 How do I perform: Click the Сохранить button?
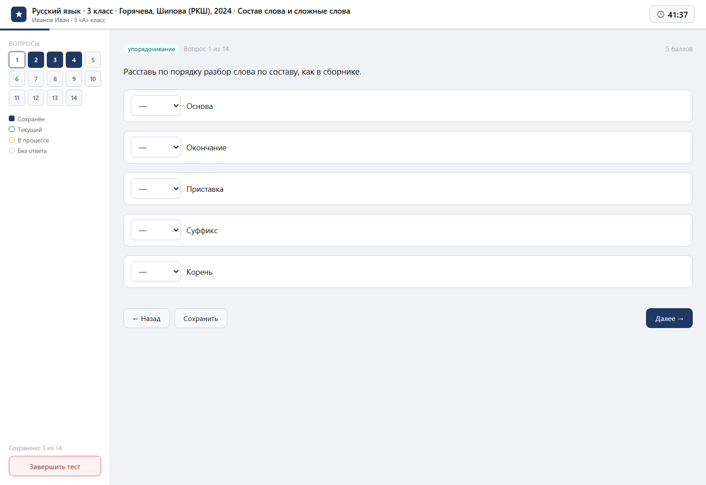point(201,318)
